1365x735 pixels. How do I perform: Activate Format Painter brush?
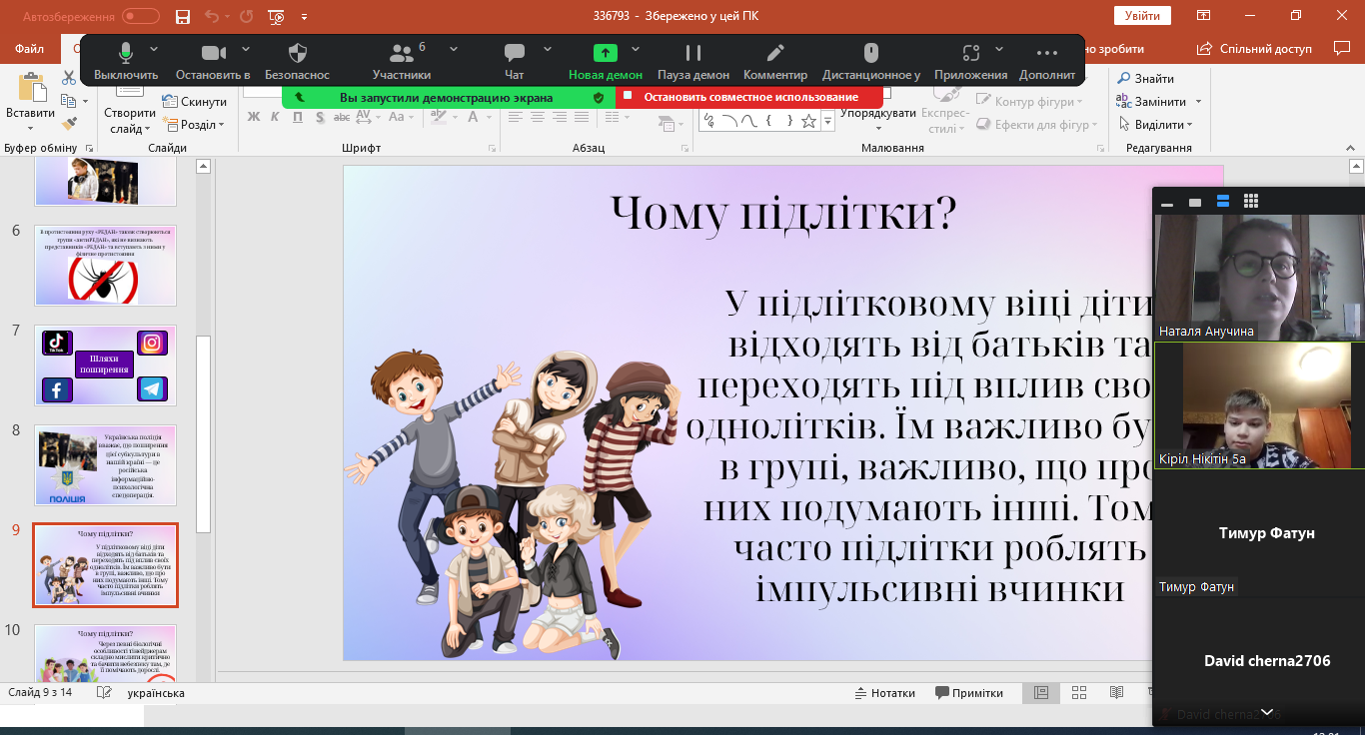coord(69,124)
